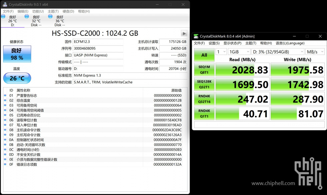Close the CrystalDiskMark window

(320, 36)
